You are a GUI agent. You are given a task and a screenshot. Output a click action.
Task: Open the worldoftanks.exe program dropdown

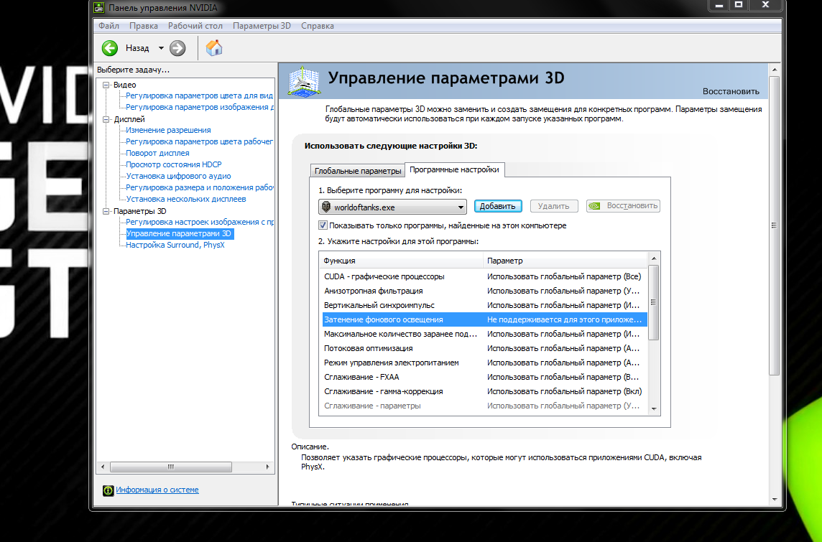pyautogui.click(x=392, y=207)
